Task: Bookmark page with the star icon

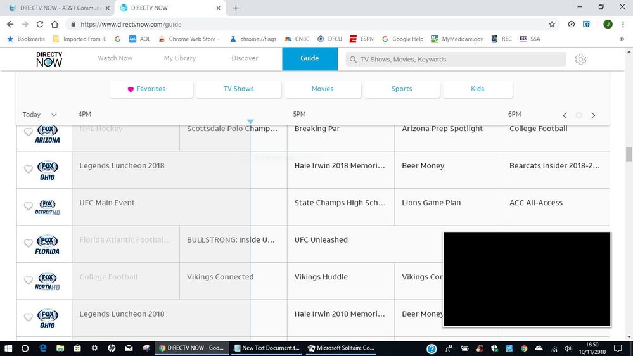Action: 552,24
